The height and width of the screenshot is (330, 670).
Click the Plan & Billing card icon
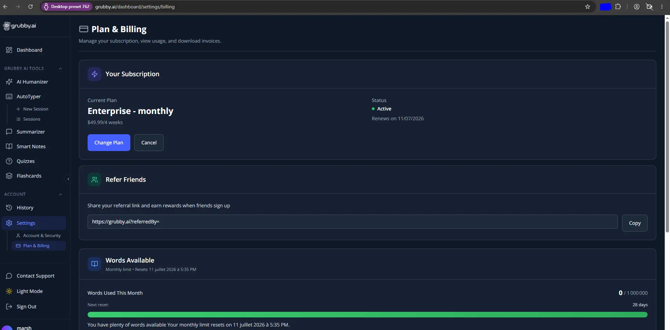pyautogui.click(x=83, y=29)
